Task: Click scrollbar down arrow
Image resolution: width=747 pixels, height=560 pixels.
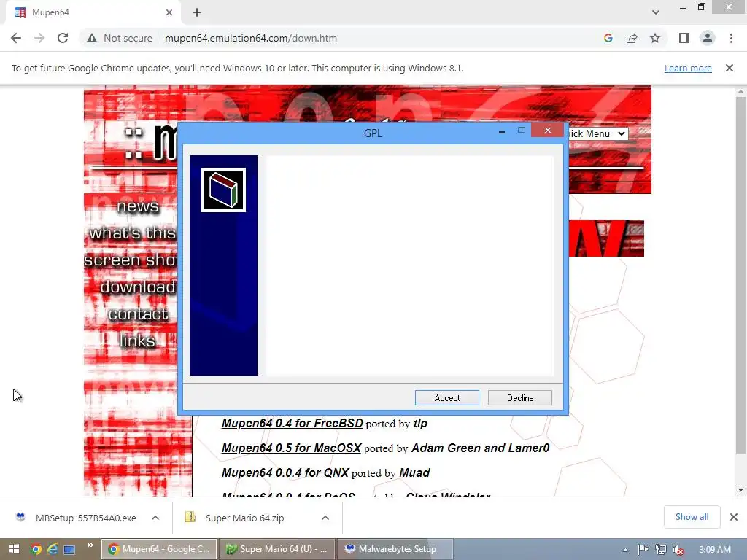Action: tap(740, 489)
